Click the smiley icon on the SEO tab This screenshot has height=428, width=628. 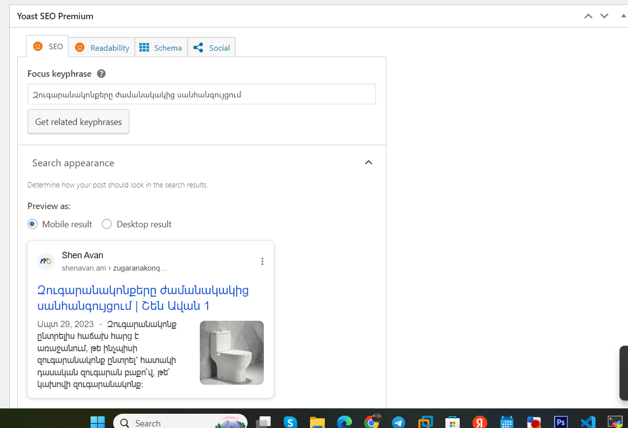pos(38,46)
